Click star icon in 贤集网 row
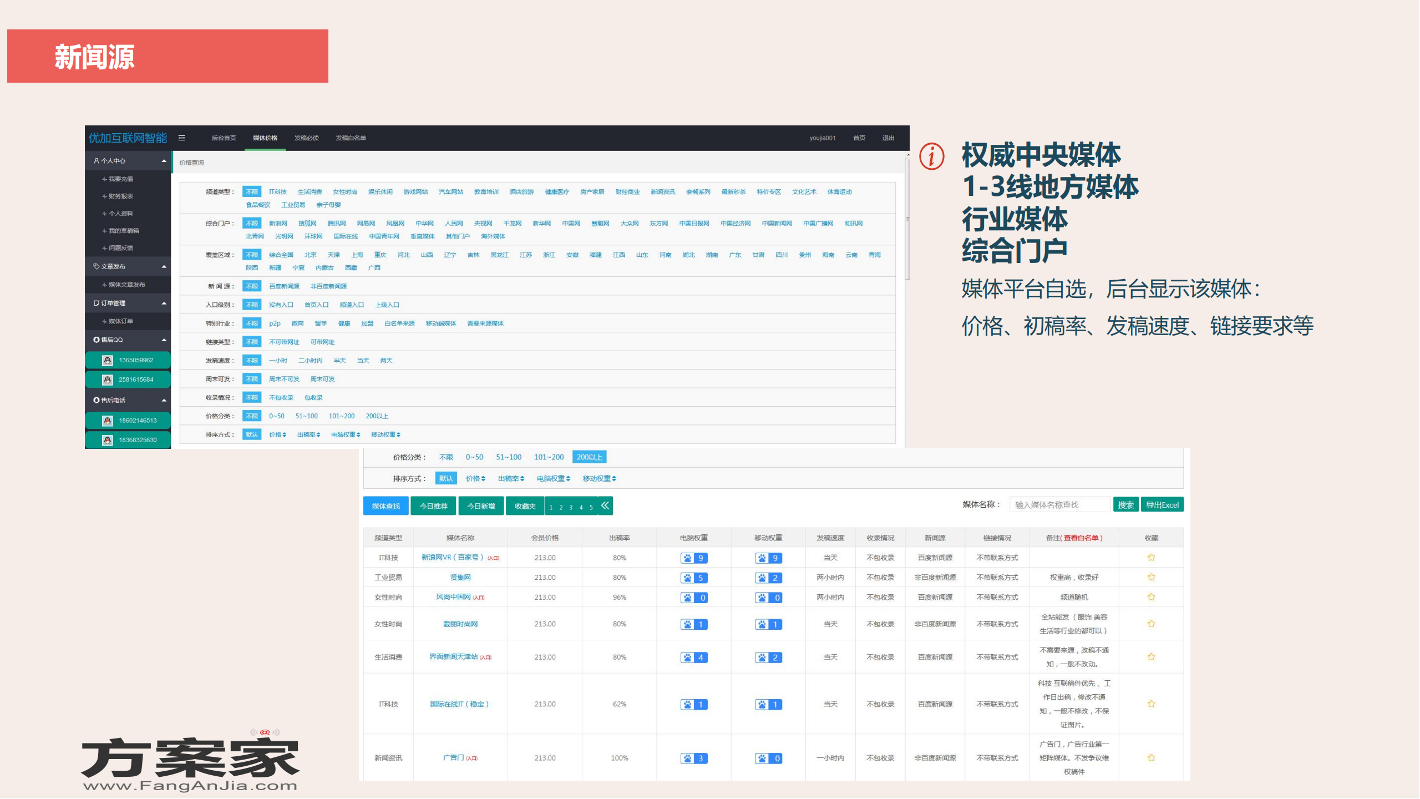 pos(1151,578)
